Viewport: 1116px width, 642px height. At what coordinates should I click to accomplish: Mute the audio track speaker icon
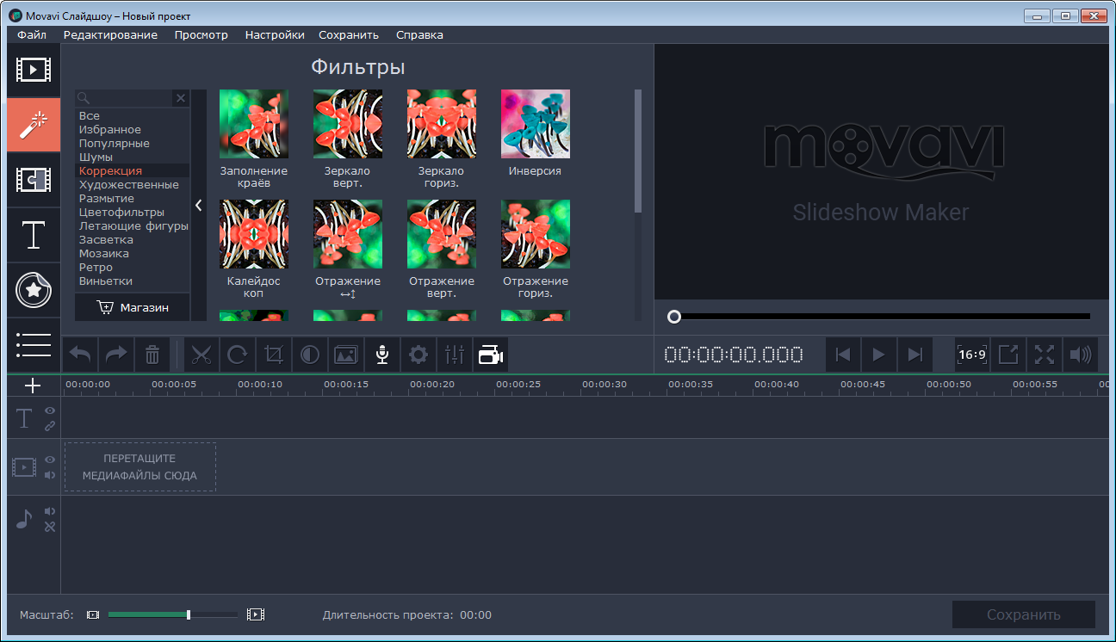coord(50,511)
